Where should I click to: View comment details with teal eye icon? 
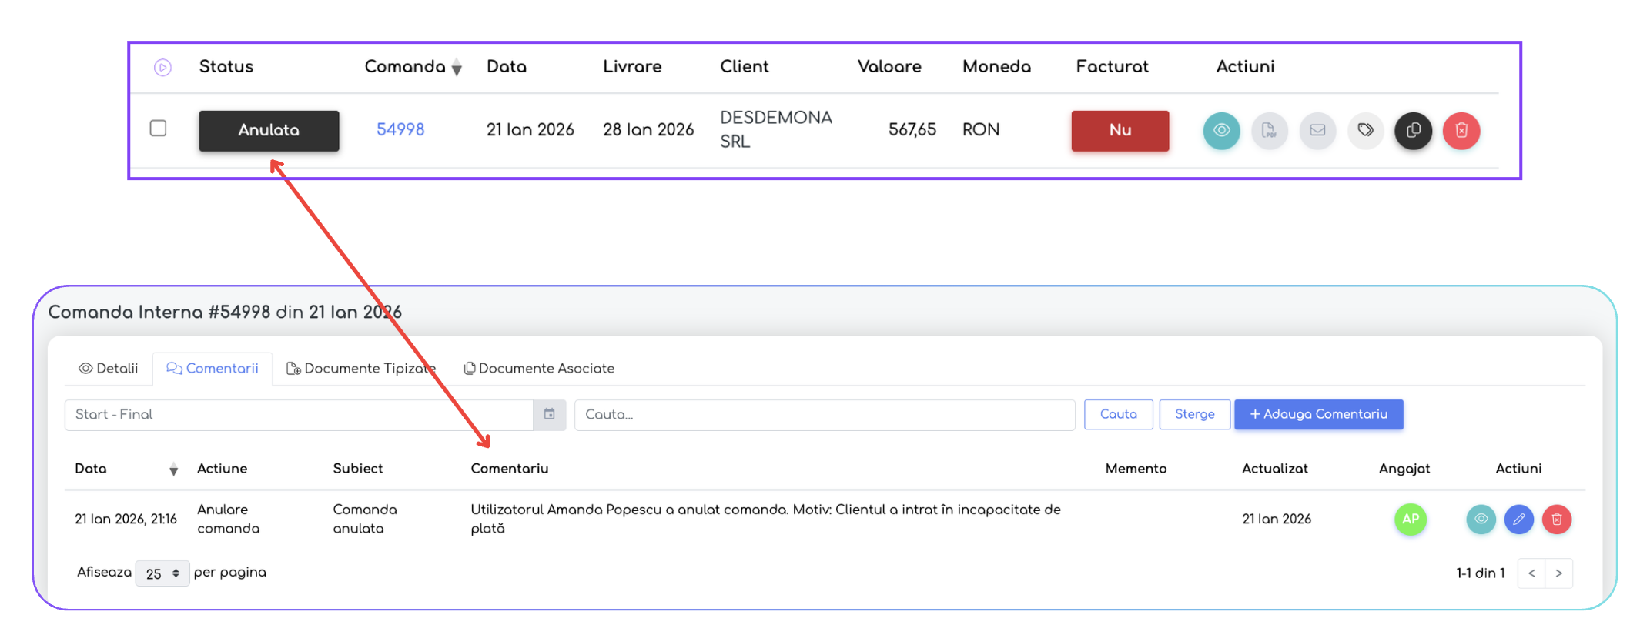tap(1481, 520)
